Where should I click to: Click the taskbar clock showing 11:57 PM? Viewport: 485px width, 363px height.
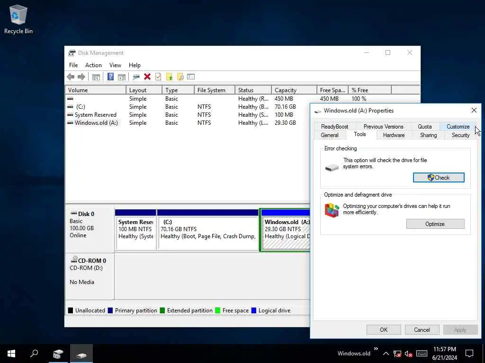[444, 354]
